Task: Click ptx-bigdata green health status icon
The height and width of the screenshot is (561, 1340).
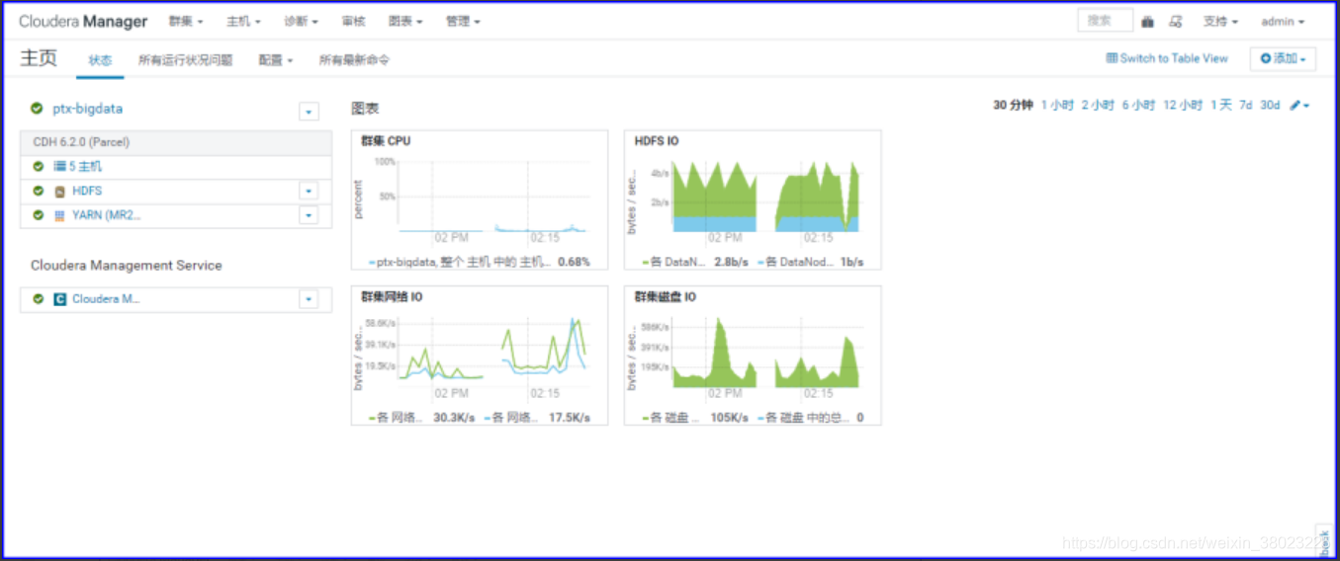Action: tap(37, 109)
